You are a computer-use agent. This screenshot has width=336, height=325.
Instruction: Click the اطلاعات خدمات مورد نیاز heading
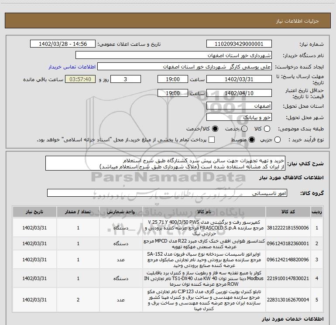[293, 319]
